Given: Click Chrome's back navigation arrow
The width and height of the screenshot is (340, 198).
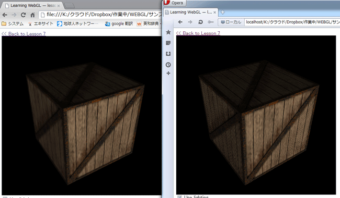Looking at the screenshot, I should click(5, 15).
